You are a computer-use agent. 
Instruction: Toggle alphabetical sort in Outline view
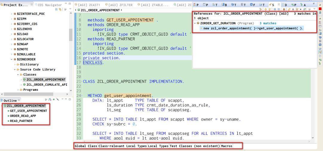point(50,99)
